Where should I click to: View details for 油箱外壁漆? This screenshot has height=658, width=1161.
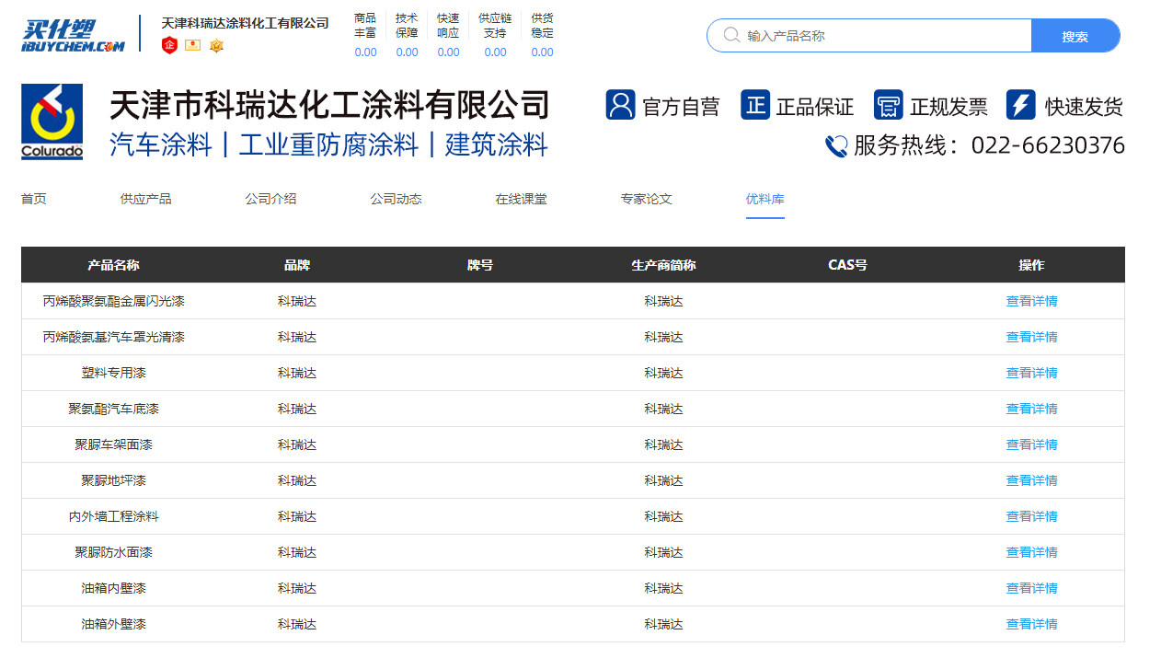(1031, 624)
